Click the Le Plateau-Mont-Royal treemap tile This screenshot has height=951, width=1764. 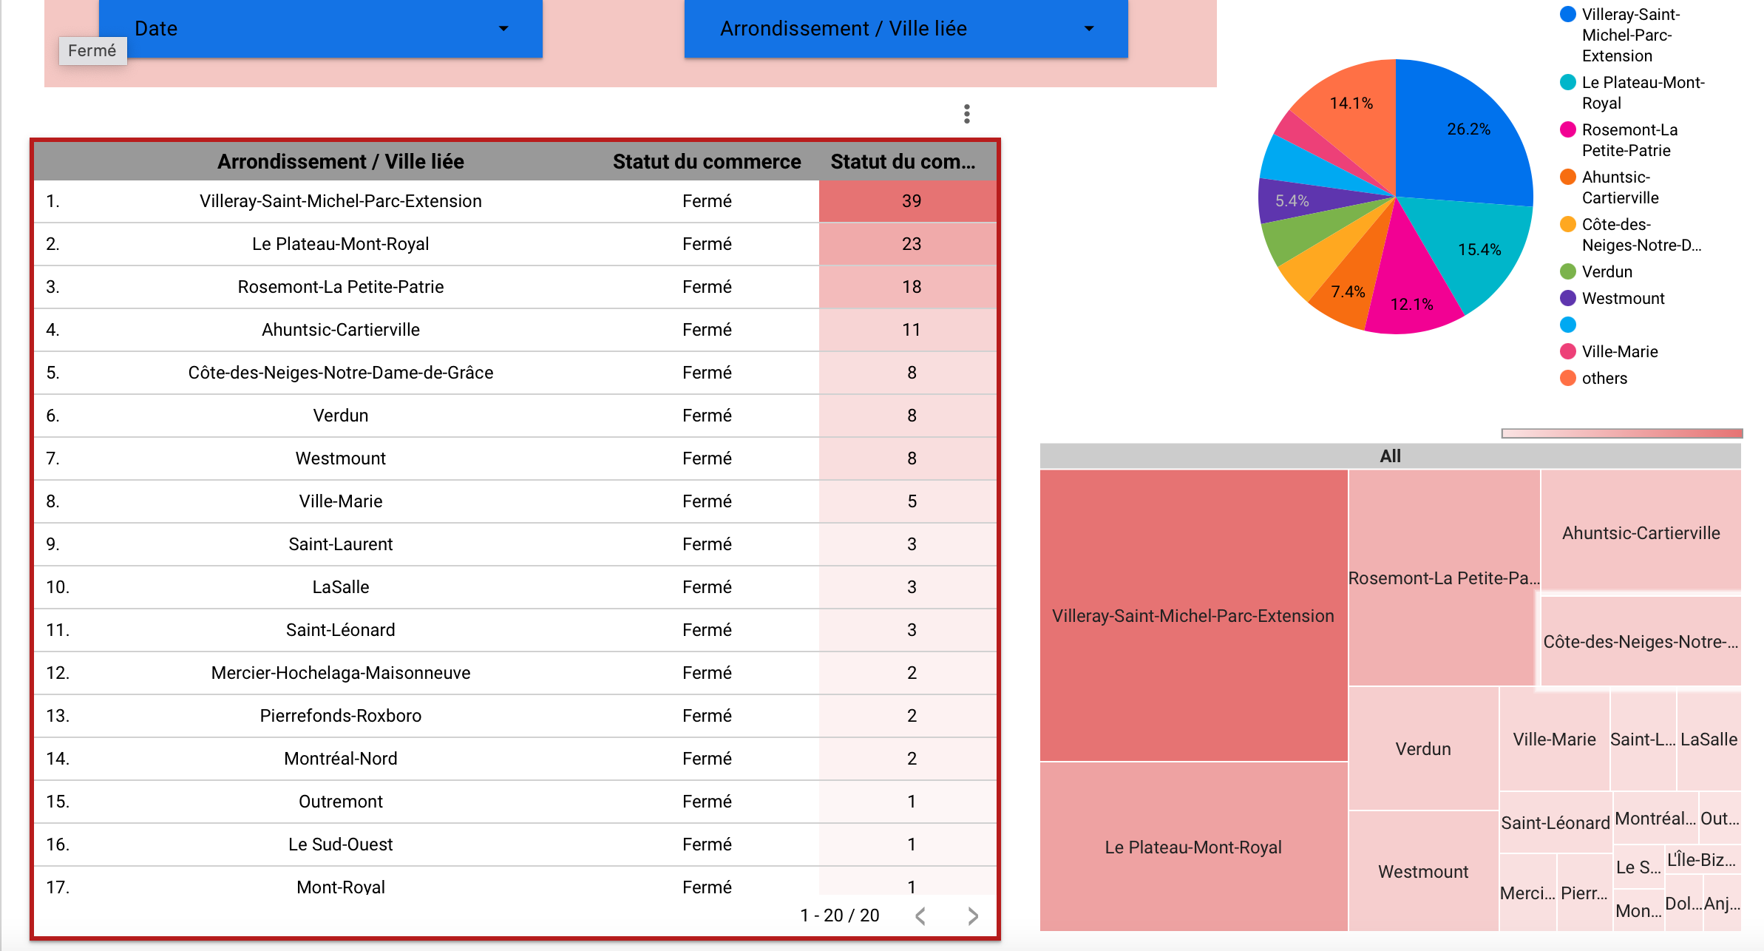[1193, 847]
